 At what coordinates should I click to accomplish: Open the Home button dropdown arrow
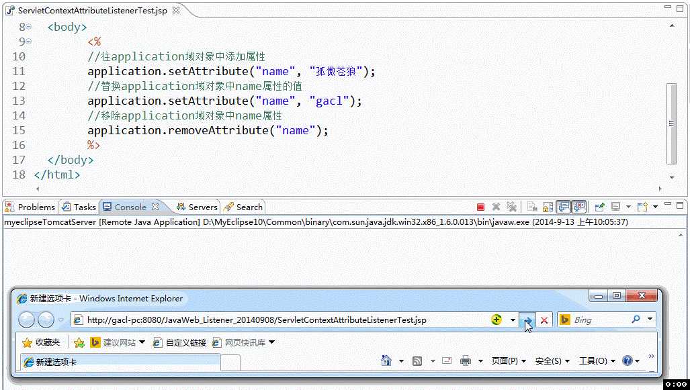401,361
